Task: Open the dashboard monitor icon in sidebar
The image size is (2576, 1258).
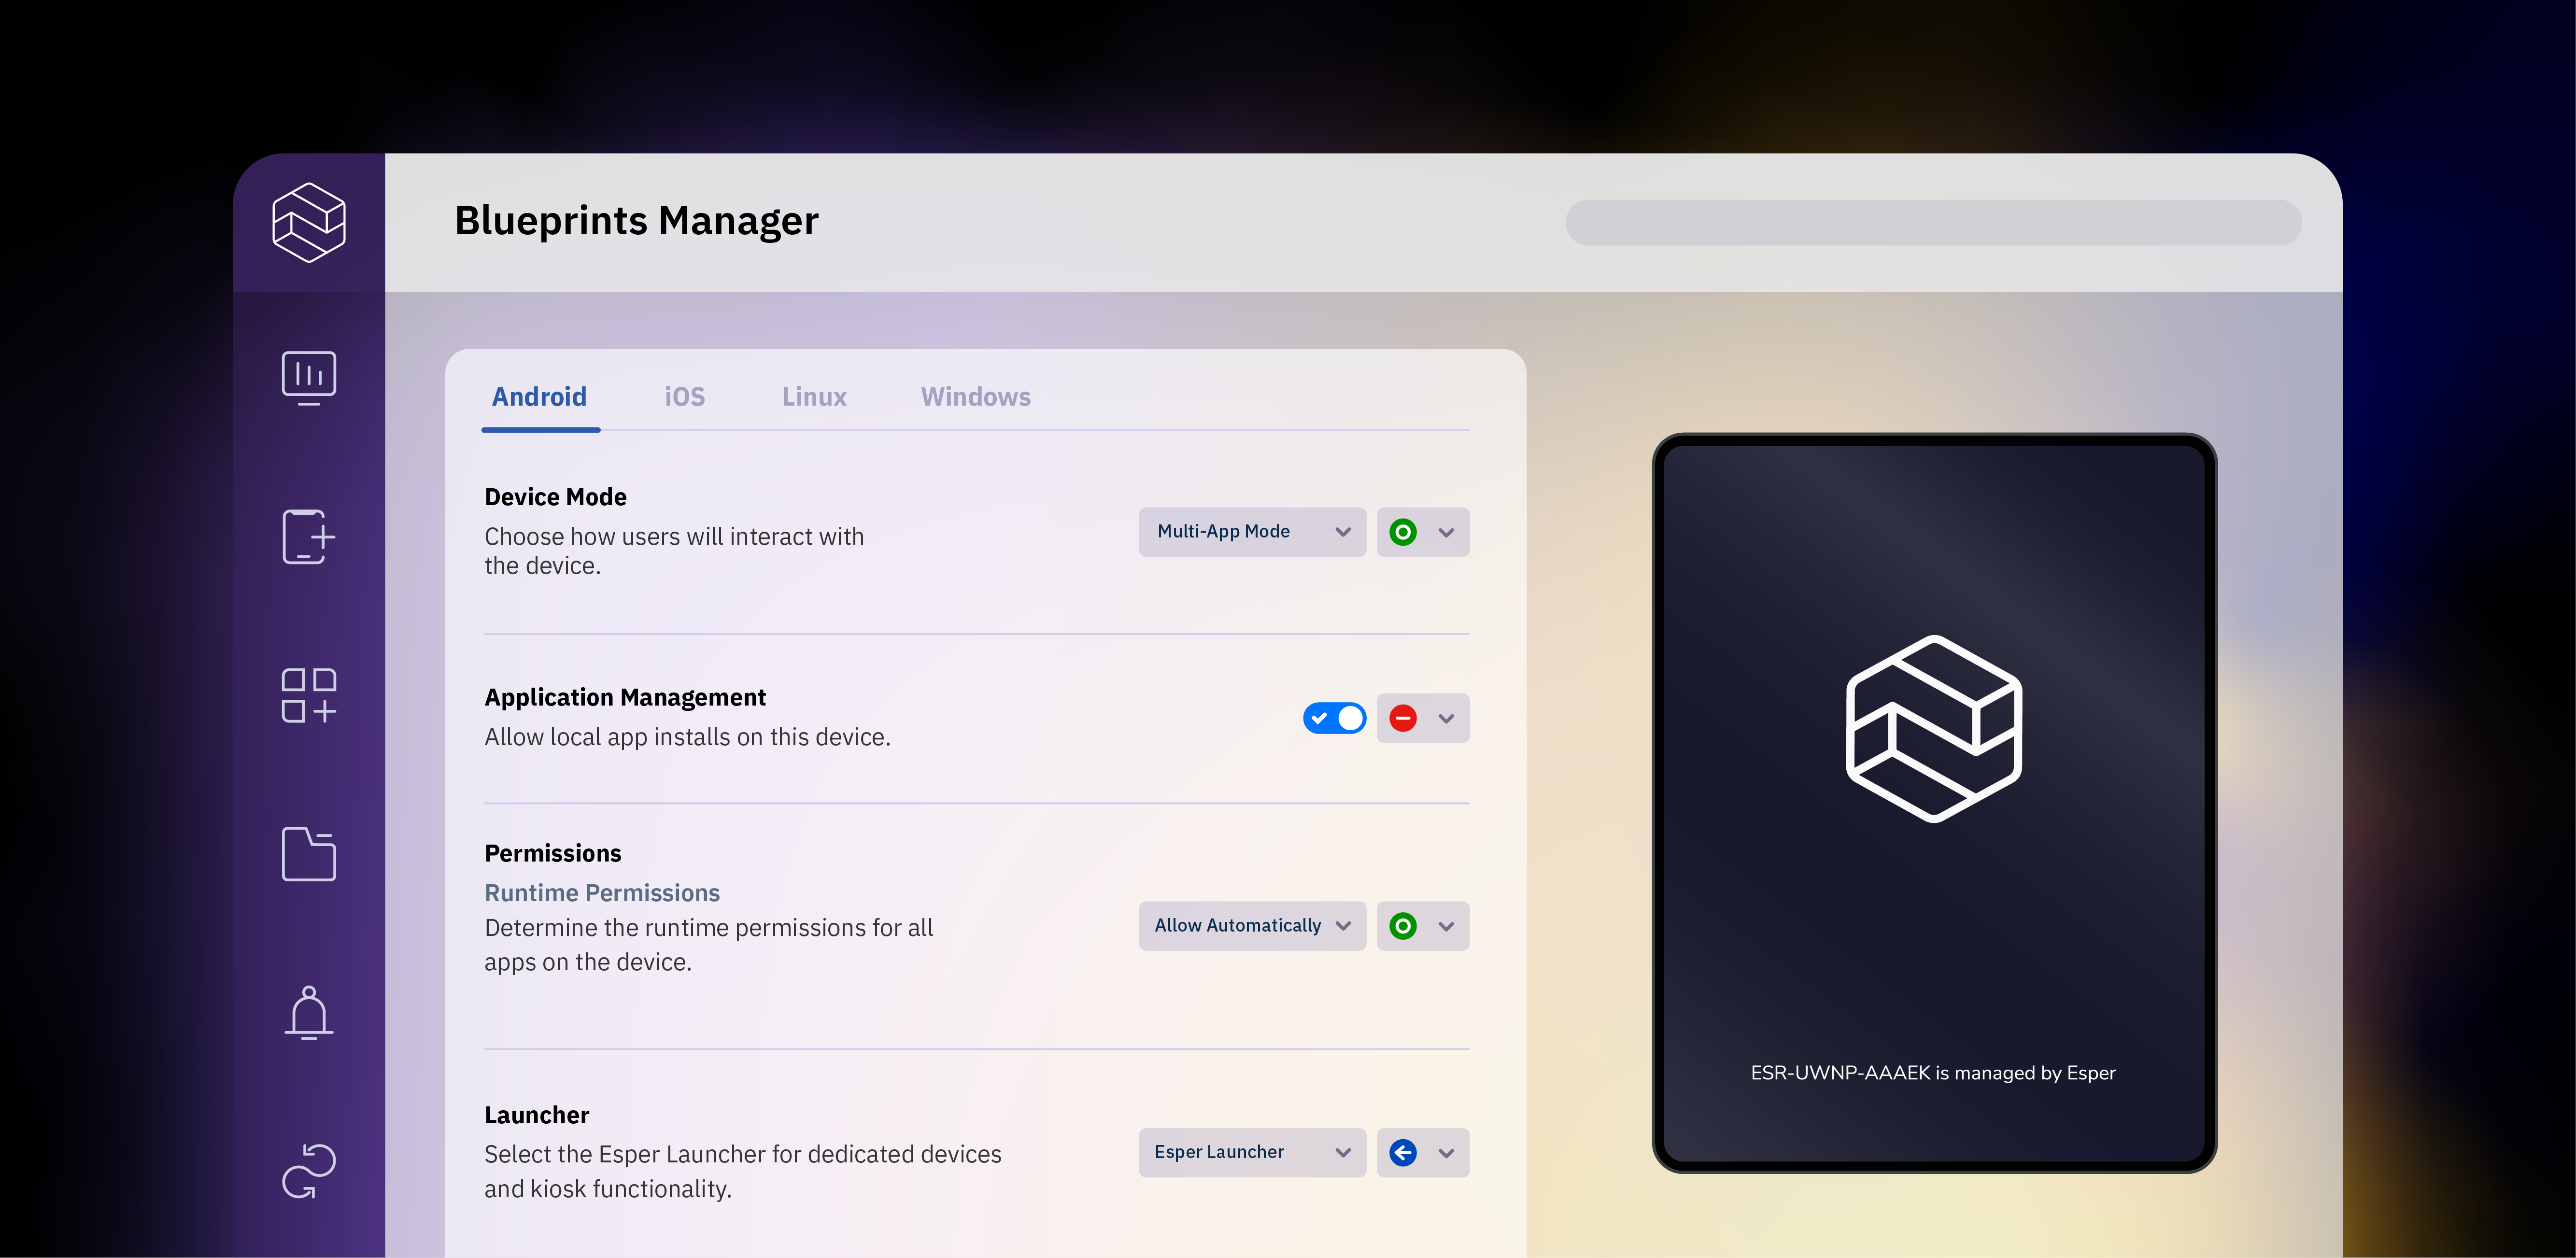Action: point(309,377)
